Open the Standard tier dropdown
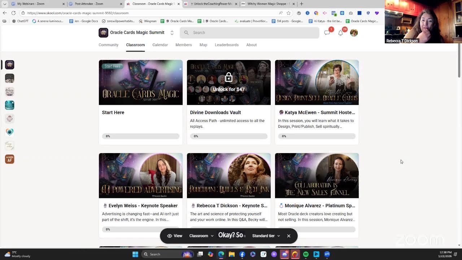This screenshot has height=260, width=462. [266, 236]
